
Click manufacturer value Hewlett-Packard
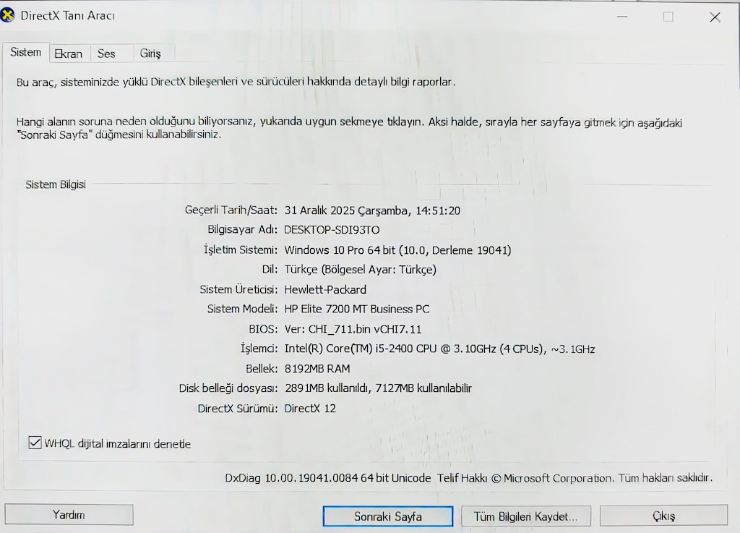pos(325,289)
